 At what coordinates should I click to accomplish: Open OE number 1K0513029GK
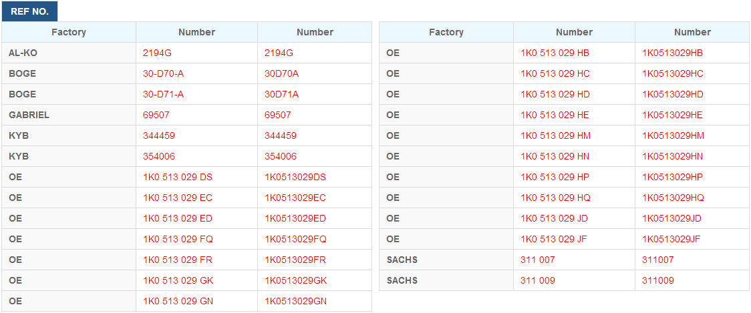pyautogui.click(x=295, y=280)
